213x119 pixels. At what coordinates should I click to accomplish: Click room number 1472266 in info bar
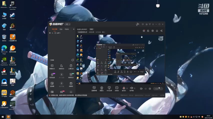tap(98, 32)
